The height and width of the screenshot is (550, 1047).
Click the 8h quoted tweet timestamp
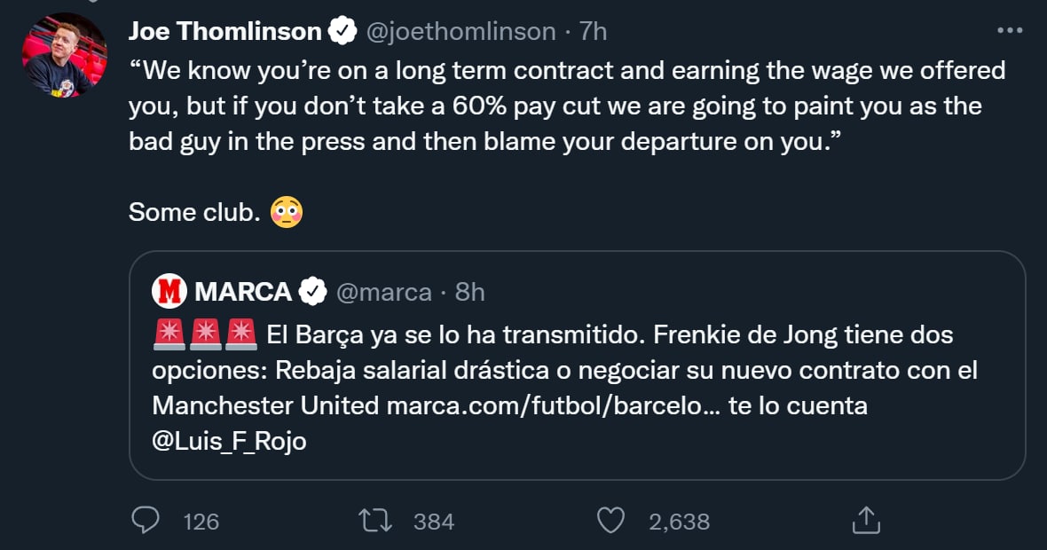click(469, 291)
